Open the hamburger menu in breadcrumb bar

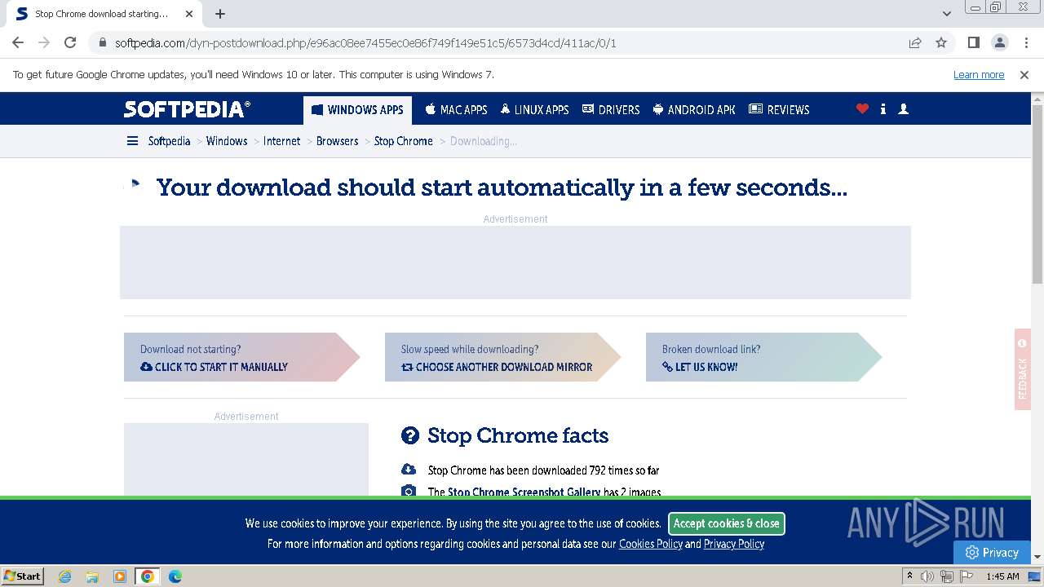(132, 141)
